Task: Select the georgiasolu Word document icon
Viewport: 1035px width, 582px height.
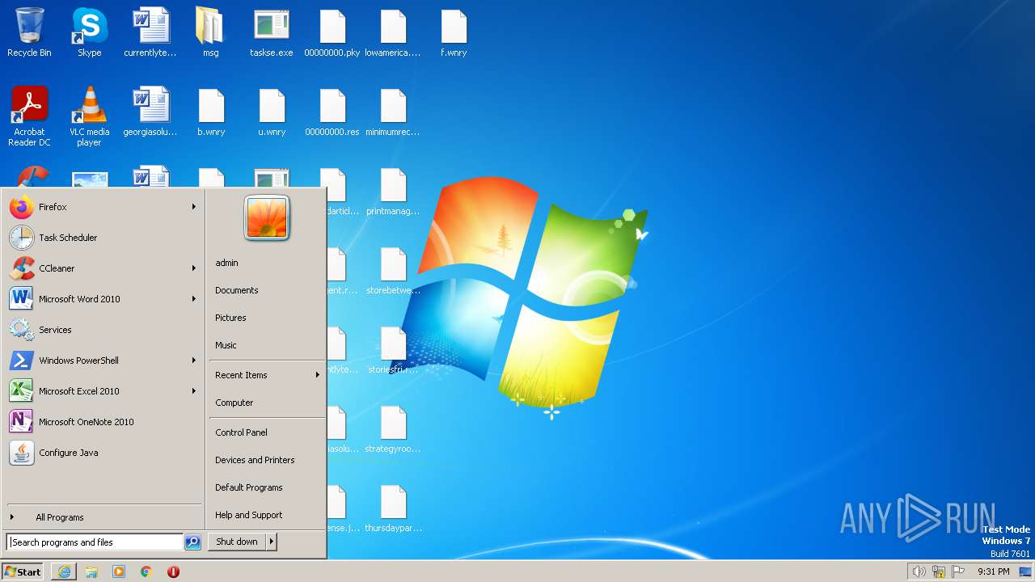Action: point(150,112)
